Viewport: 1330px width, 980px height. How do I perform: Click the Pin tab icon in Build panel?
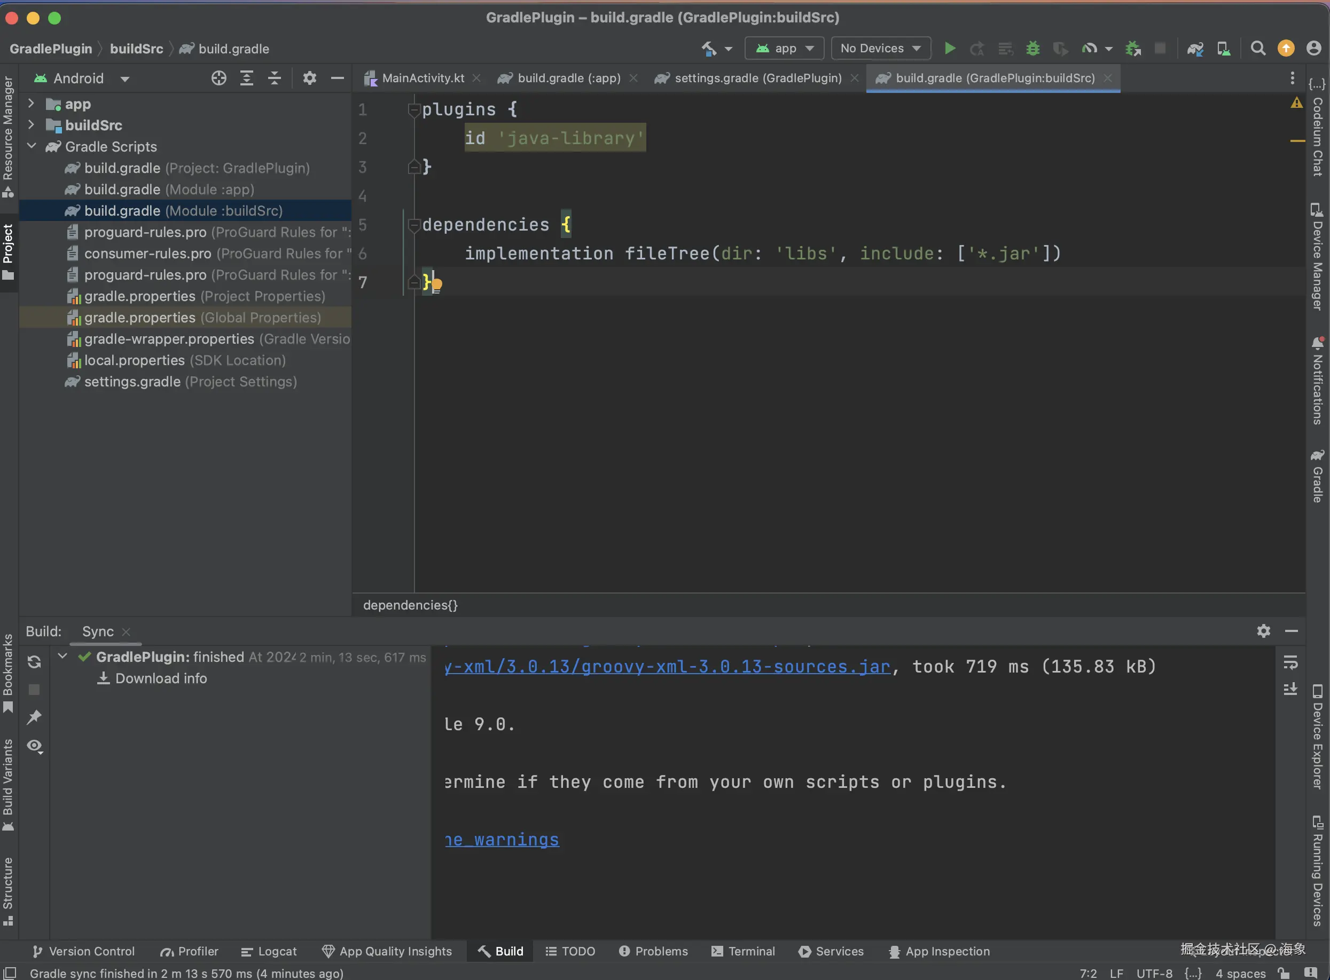point(34,717)
